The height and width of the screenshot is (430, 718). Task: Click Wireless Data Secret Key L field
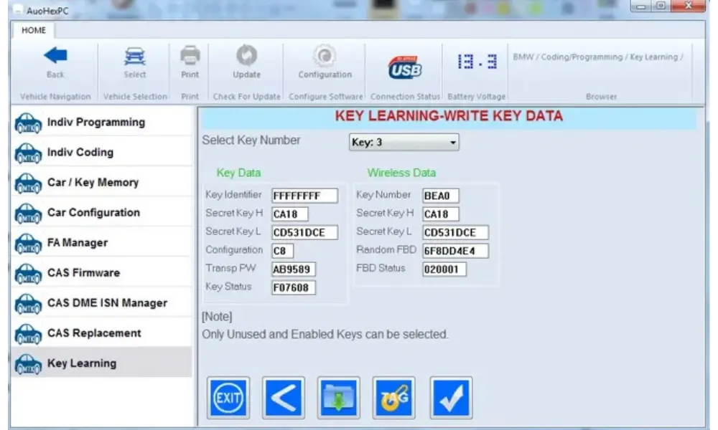[455, 232]
